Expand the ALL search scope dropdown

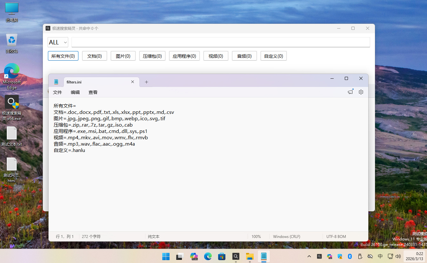click(x=58, y=42)
